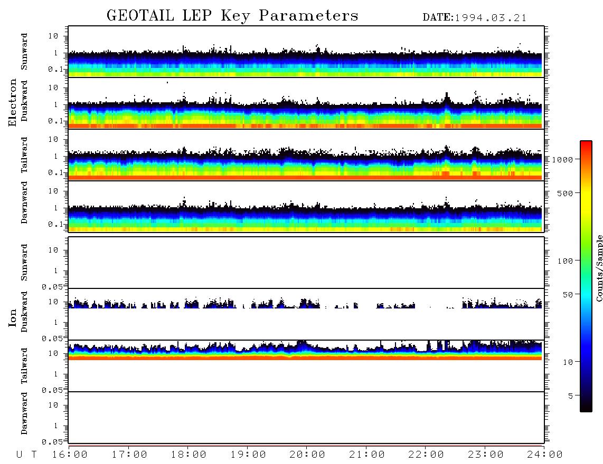Click the 16:00 time tick label
This screenshot has height=464, width=603.
pyautogui.click(x=70, y=455)
